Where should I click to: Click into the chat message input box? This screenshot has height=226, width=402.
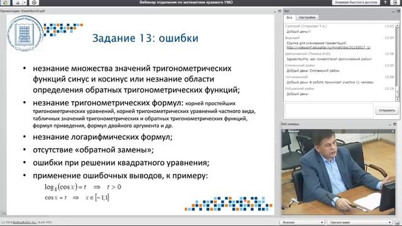coord(329,110)
